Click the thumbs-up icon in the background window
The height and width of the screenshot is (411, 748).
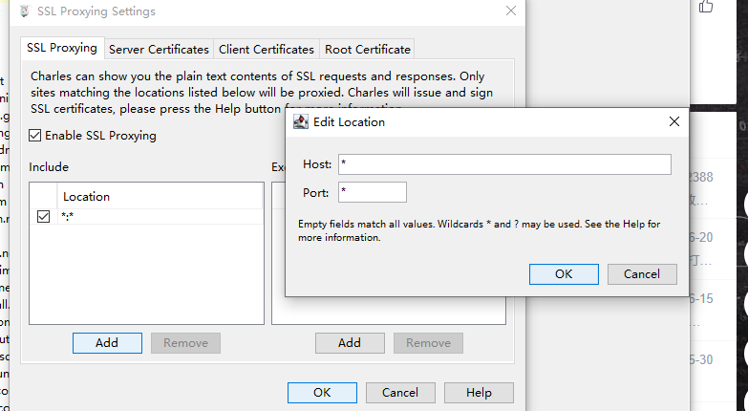(x=707, y=7)
